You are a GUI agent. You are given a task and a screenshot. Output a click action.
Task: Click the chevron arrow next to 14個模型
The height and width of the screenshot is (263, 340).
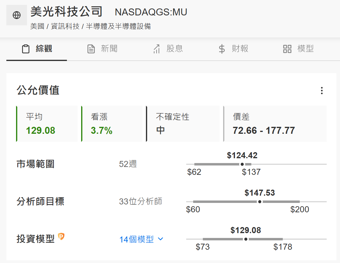[x=160, y=239]
